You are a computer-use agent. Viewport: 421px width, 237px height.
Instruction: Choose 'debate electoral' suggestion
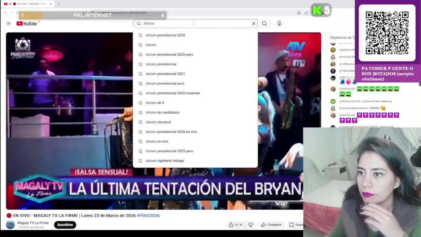[x=195, y=122]
